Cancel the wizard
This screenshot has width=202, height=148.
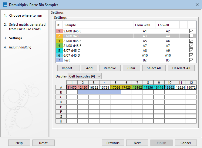coord(186,143)
